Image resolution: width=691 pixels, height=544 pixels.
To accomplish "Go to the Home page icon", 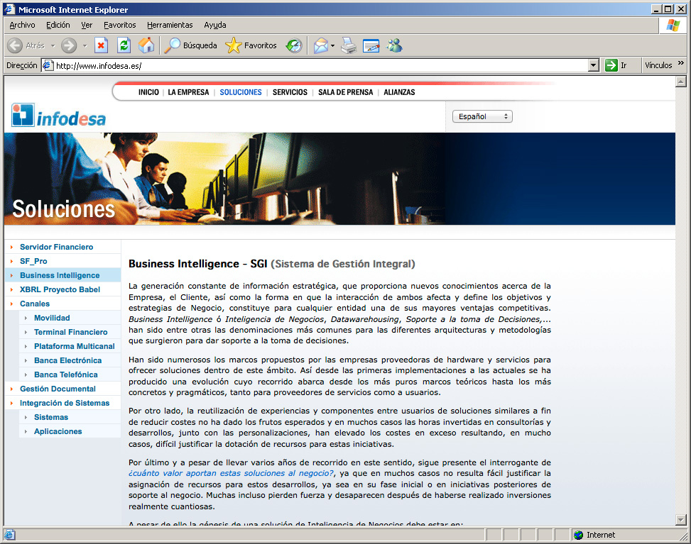I will (146, 45).
